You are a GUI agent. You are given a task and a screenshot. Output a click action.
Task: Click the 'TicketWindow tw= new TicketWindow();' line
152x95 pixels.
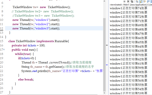(x=42, y=7)
